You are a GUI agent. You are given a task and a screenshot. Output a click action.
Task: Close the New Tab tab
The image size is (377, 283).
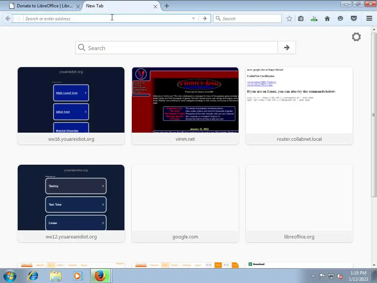click(x=155, y=7)
